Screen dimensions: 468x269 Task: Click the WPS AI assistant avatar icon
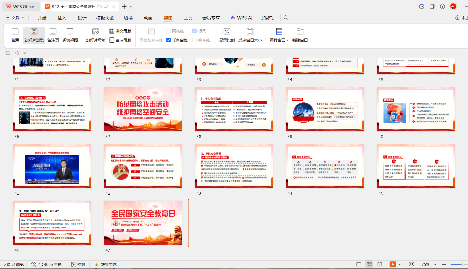(x=422, y=6)
